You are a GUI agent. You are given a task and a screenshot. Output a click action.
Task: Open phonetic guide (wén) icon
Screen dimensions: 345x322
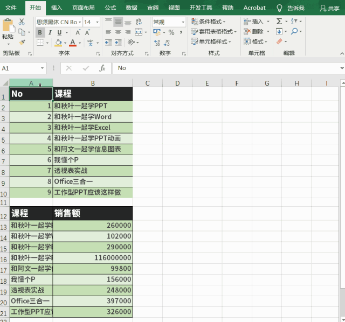pos(90,43)
